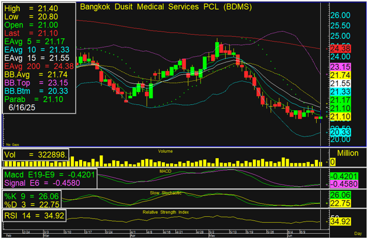This screenshot has width=369, height=239.
Task: Click the red 24.38 axis tag
Action: coord(340,49)
